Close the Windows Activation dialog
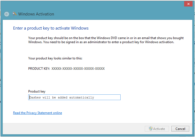 coord(188,4)
